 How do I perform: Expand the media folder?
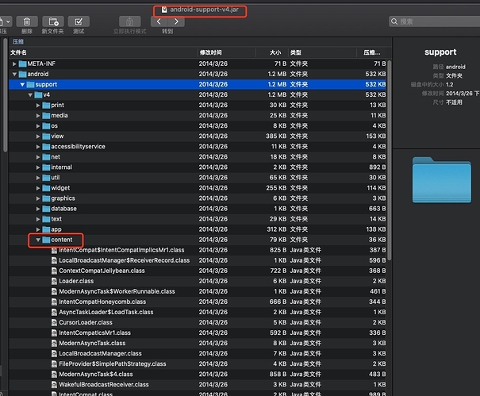pos(38,116)
